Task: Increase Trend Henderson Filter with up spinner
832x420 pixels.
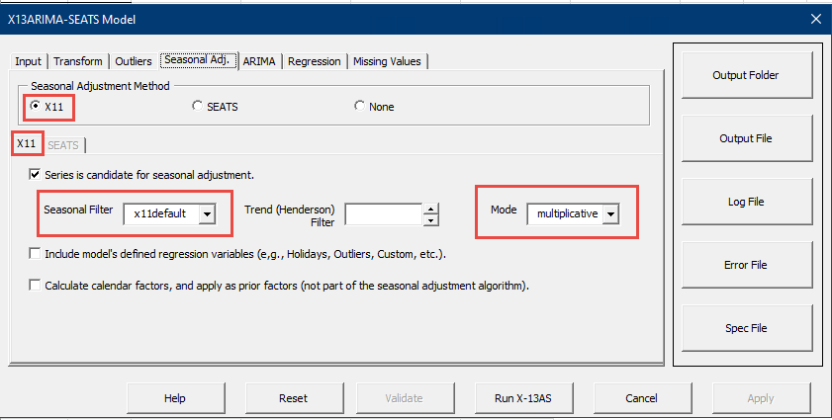Action: (431, 209)
